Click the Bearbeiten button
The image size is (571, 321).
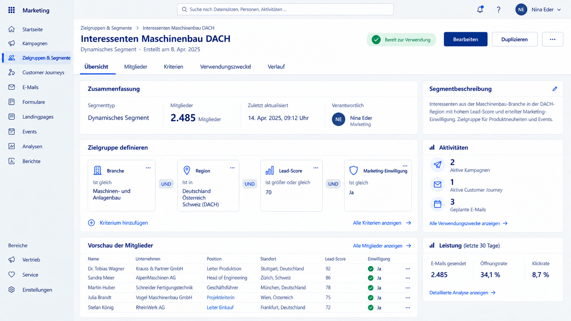click(x=465, y=39)
